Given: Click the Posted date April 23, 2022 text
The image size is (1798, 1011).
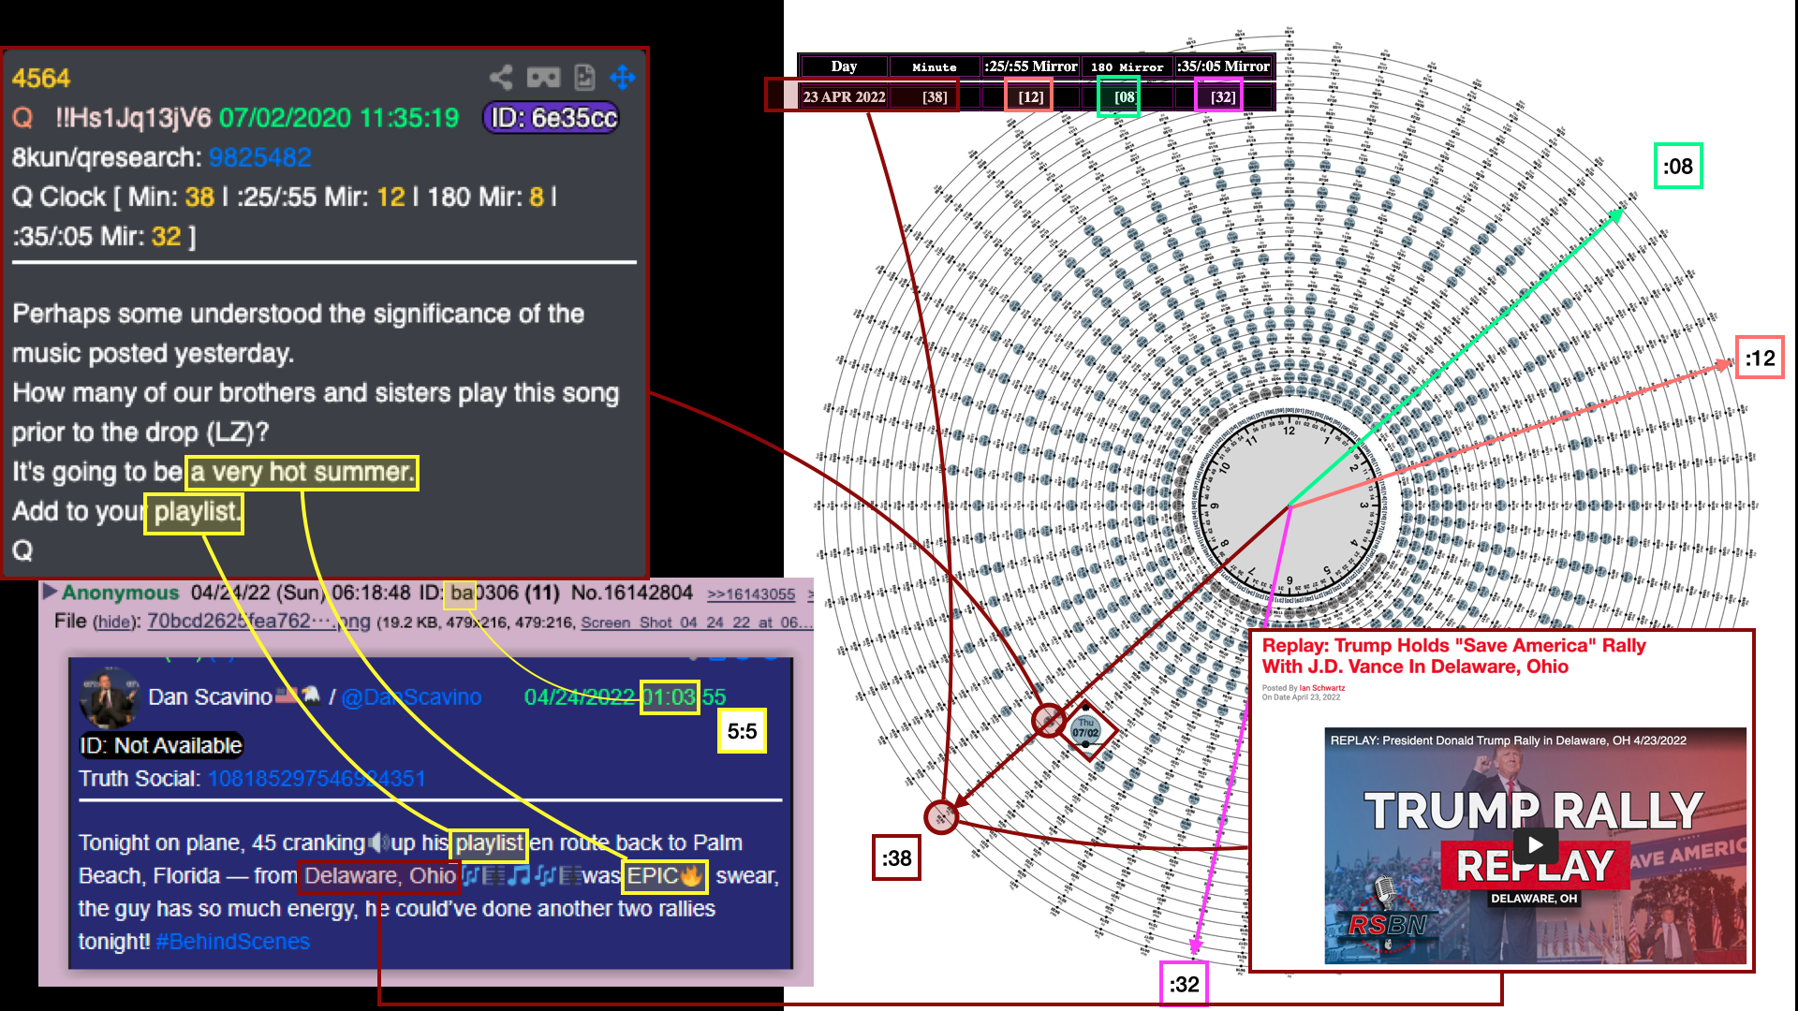Looking at the screenshot, I should [1301, 697].
